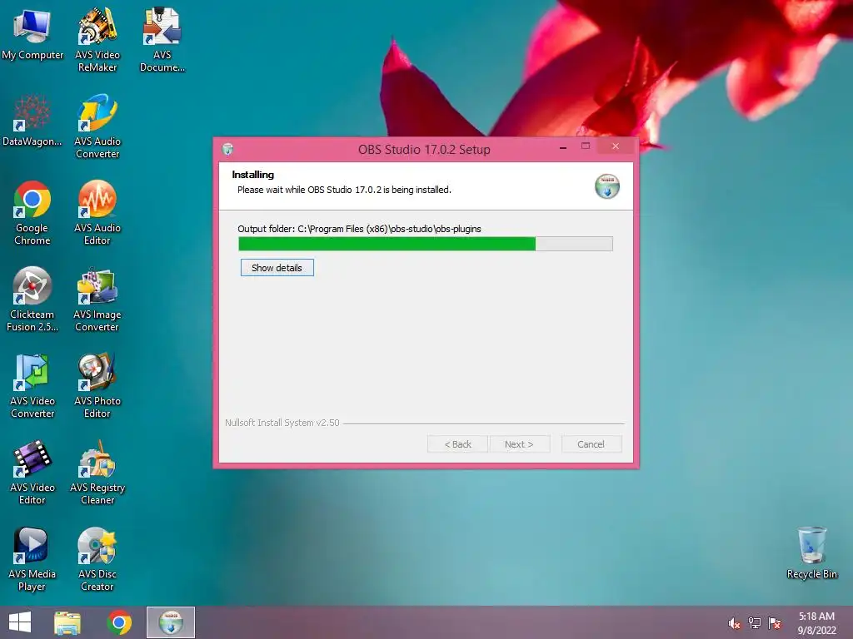Select Clickteam Fusion 2.5 desktop icon
Image resolution: width=853 pixels, height=639 pixels.
tap(32, 299)
